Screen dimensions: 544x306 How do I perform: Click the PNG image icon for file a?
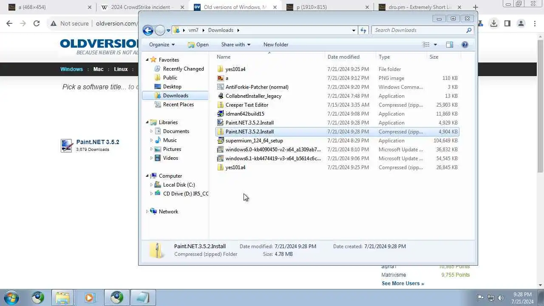click(x=220, y=78)
